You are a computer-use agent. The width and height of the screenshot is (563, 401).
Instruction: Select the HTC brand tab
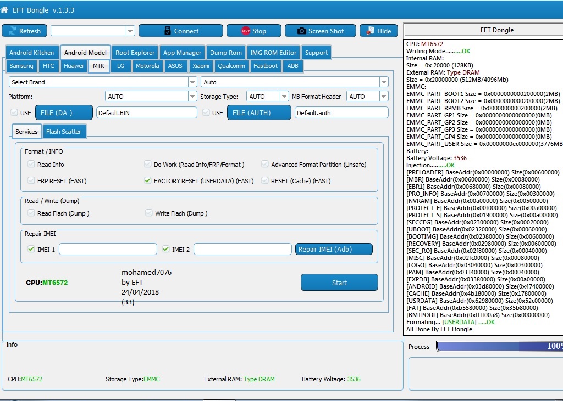click(48, 66)
